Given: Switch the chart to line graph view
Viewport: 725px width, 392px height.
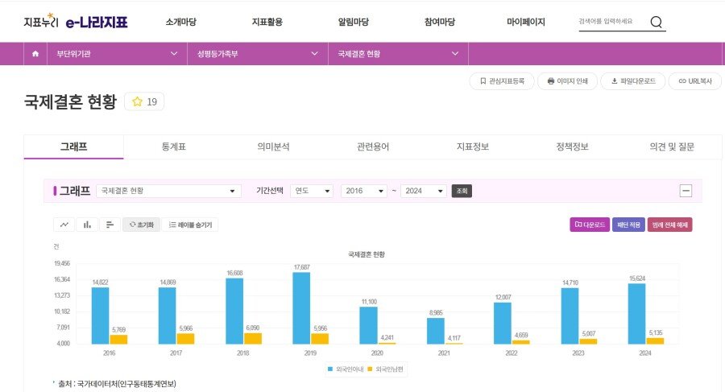Looking at the screenshot, I should pos(64,225).
